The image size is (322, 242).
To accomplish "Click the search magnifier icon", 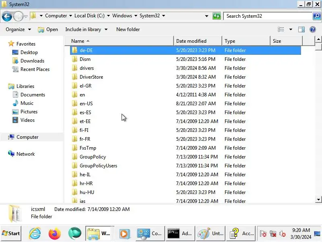I will coord(317,16).
